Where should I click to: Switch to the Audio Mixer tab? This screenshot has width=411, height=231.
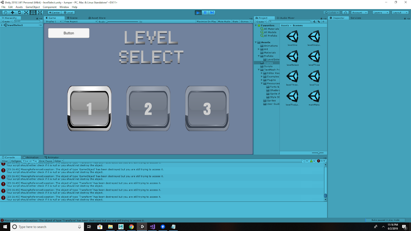[286, 18]
